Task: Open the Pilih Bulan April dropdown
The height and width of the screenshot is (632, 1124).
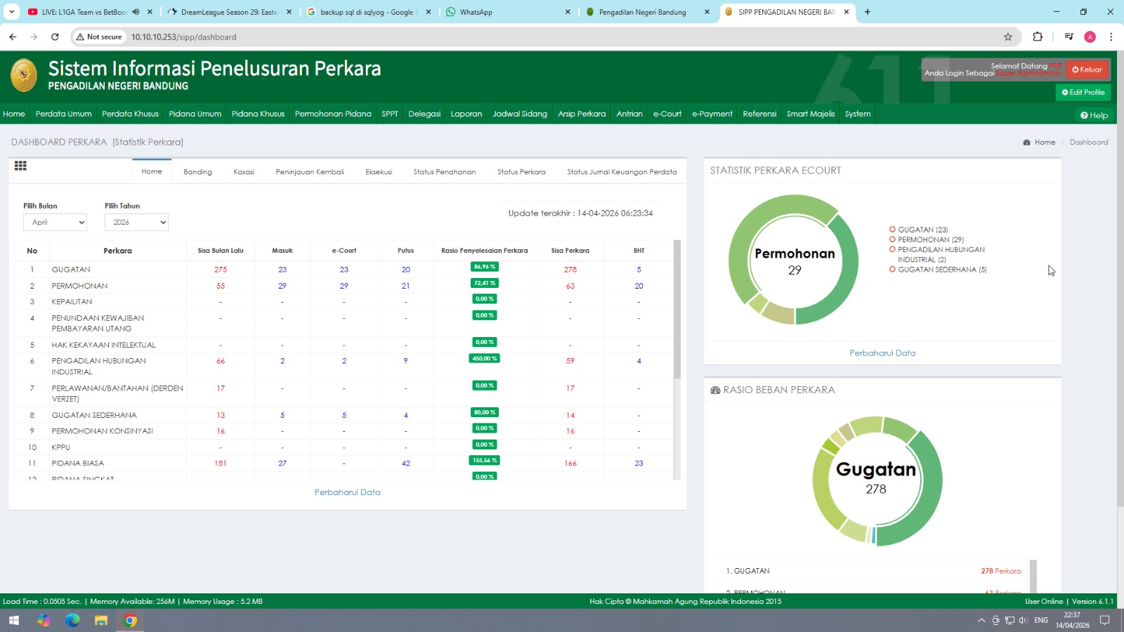Action: tap(55, 223)
